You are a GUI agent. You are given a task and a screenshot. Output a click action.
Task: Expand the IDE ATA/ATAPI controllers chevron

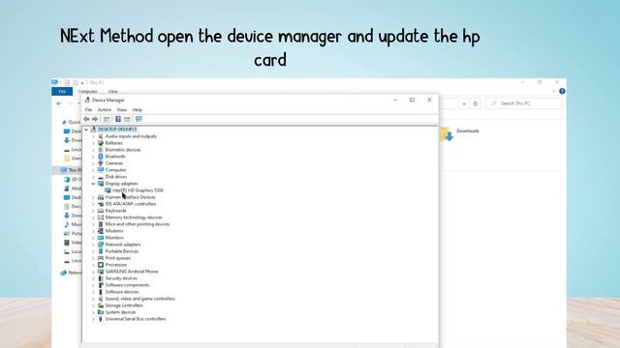(94, 204)
